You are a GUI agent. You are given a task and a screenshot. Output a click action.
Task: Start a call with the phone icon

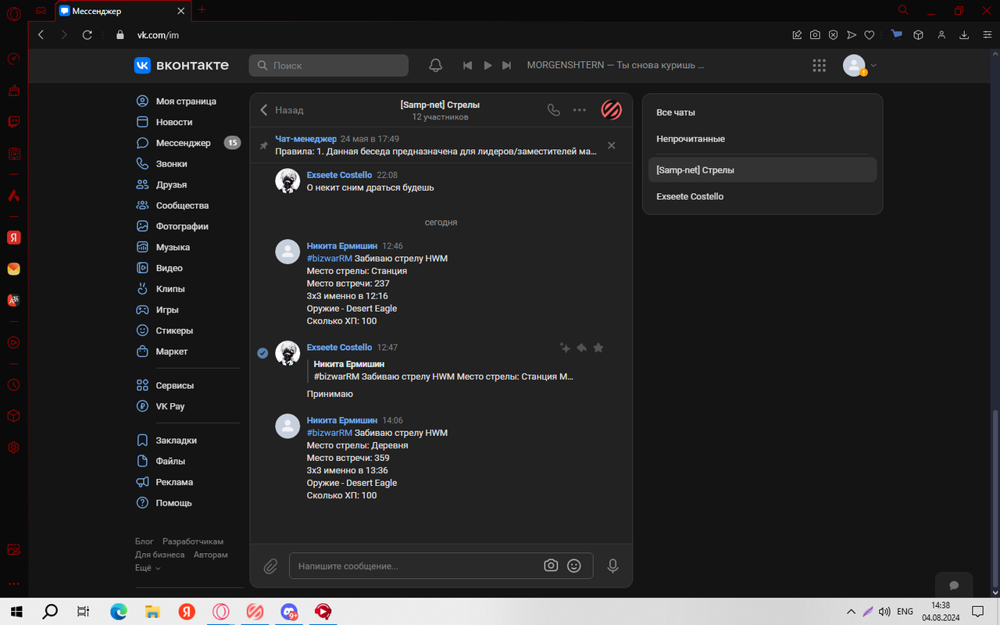(554, 110)
